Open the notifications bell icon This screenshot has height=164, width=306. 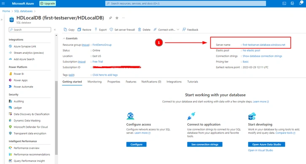pos(301,3)
